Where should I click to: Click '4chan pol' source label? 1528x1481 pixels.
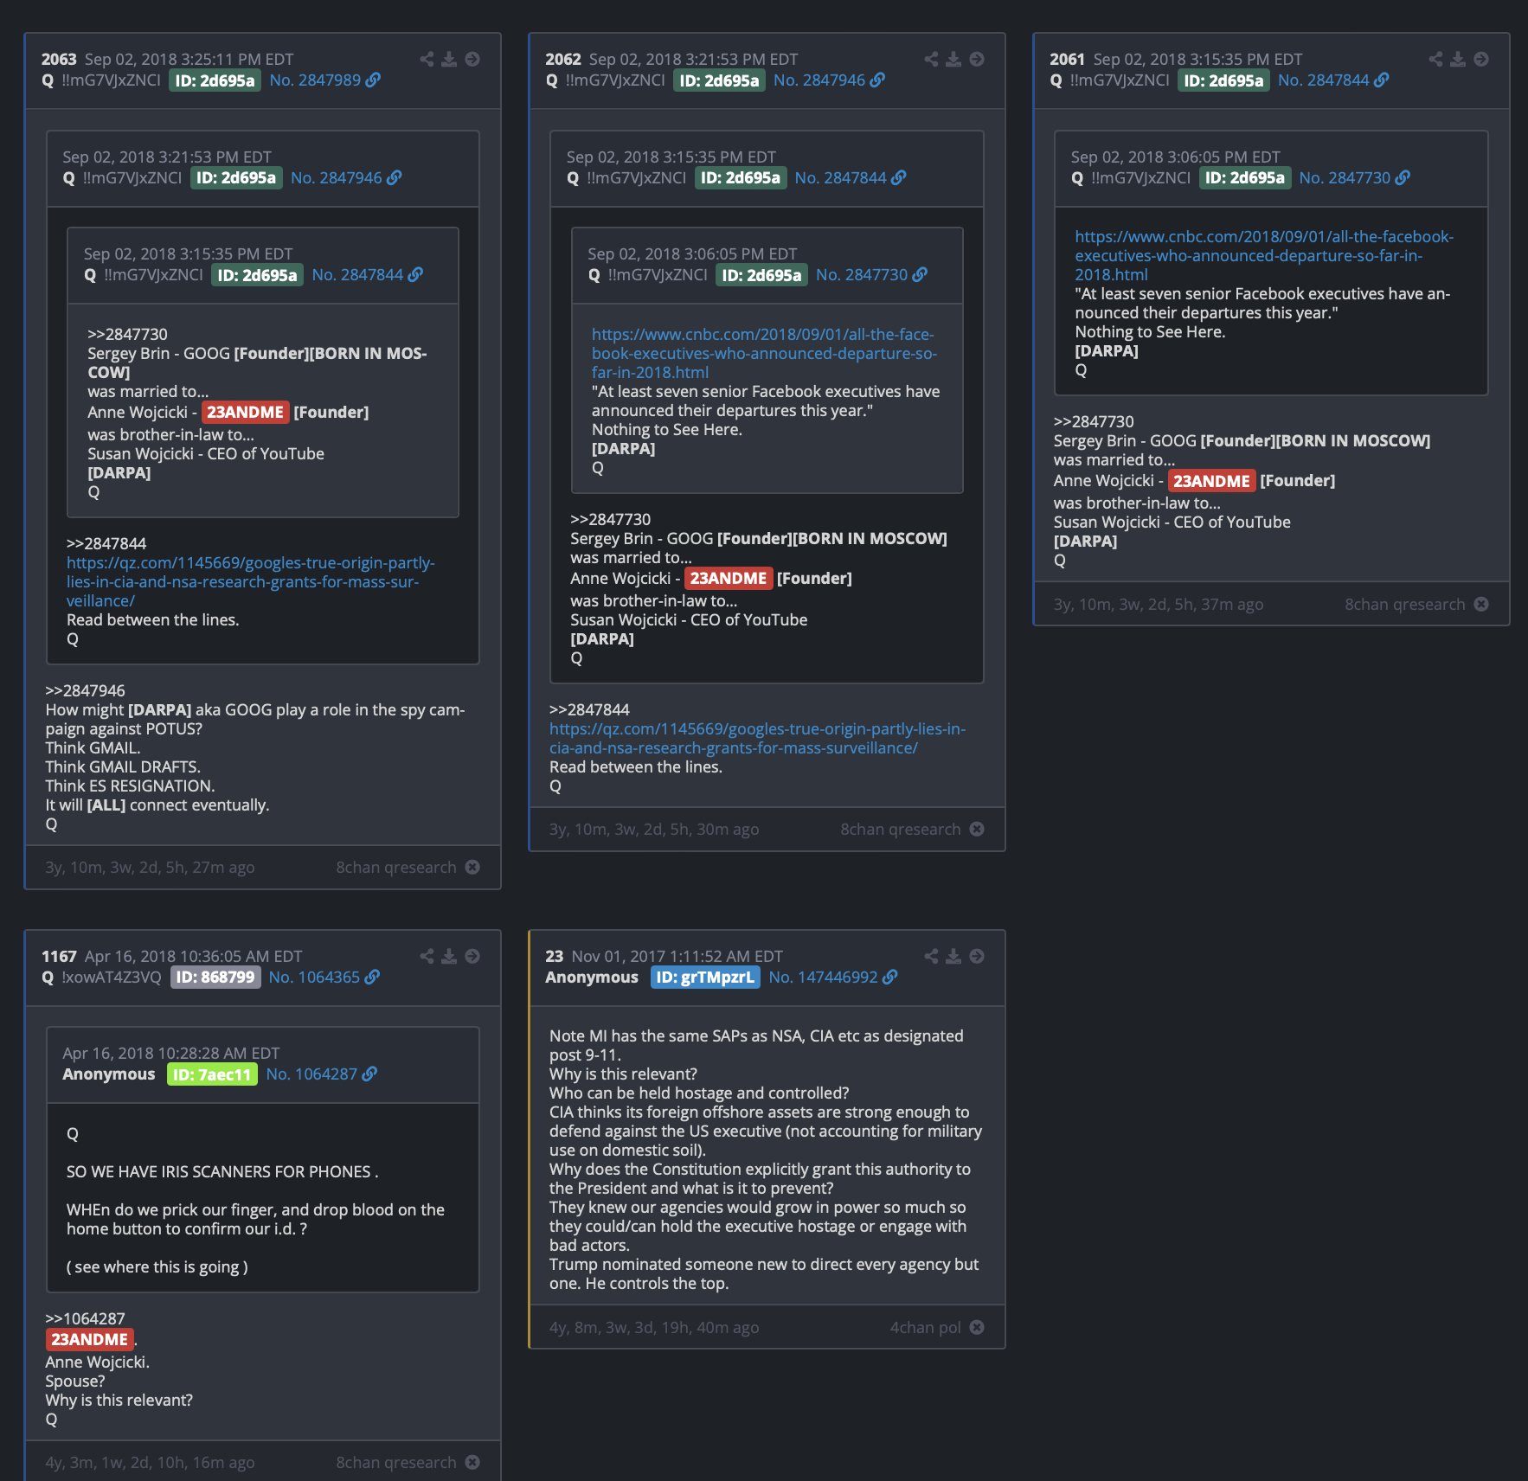(x=926, y=1327)
